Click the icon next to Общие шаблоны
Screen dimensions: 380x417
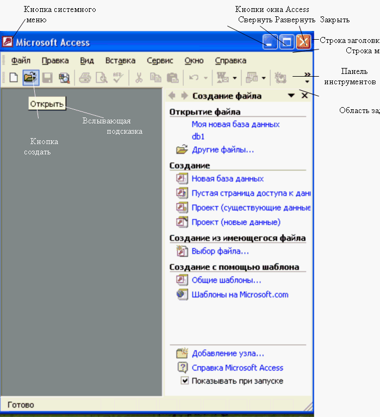pos(182,280)
